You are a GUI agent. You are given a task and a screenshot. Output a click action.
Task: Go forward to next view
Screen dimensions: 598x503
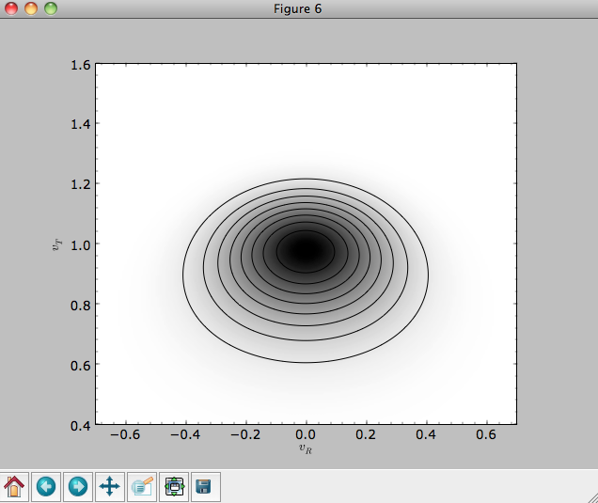[78, 487]
